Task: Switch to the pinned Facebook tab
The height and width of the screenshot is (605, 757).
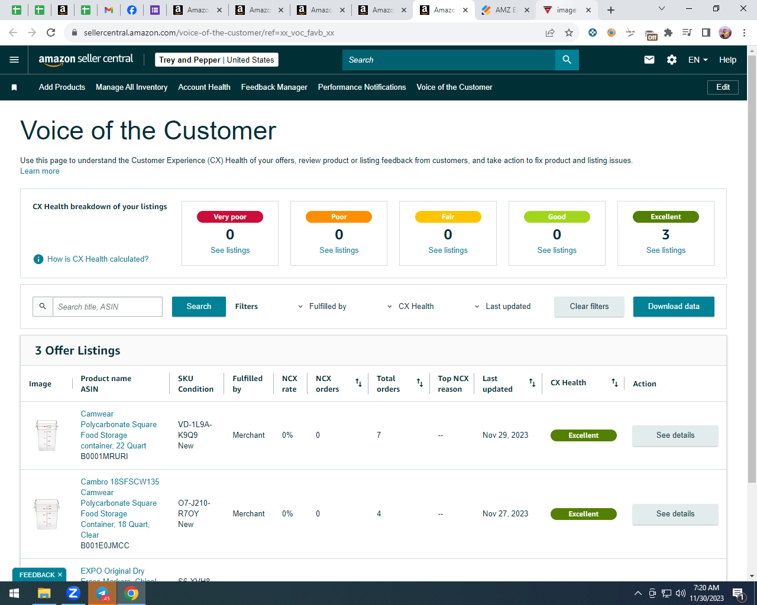Action: (132, 10)
